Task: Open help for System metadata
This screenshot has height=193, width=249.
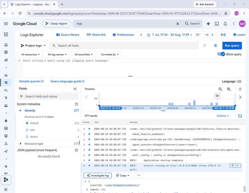Action: pos(76,104)
